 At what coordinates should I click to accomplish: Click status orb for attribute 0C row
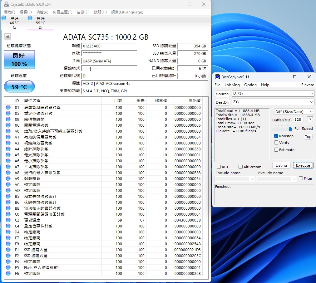(8, 125)
